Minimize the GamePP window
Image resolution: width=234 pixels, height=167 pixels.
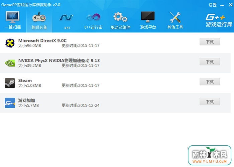[222, 5]
